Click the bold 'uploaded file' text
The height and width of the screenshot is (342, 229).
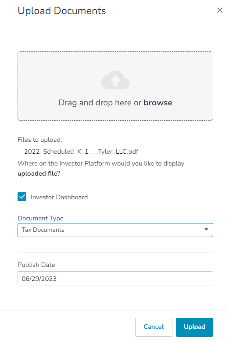(x=37, y=173)
